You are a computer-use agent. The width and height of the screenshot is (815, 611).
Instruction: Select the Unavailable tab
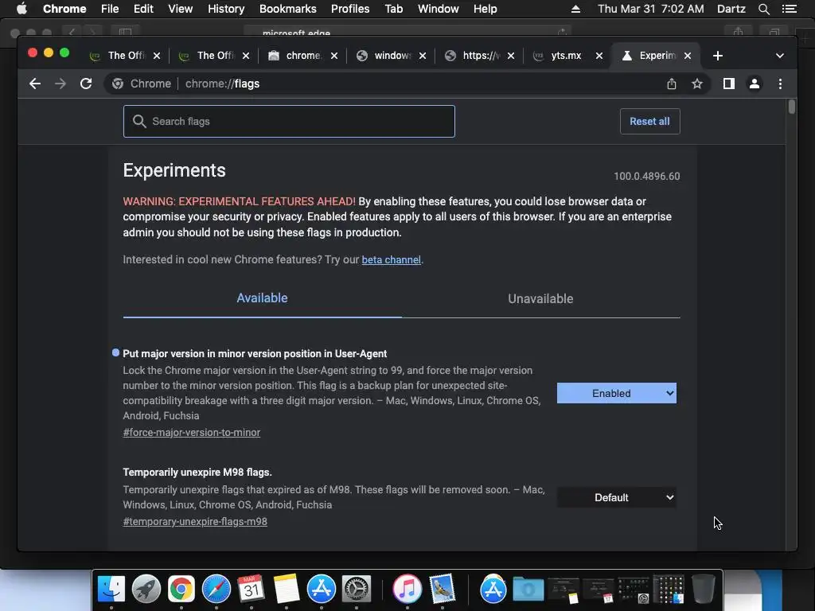(x=540, y=299)
